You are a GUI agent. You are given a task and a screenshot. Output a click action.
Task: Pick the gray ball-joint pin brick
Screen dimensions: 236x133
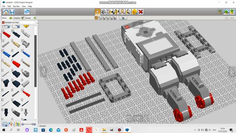pyautogui.click(x=26, y=112)
